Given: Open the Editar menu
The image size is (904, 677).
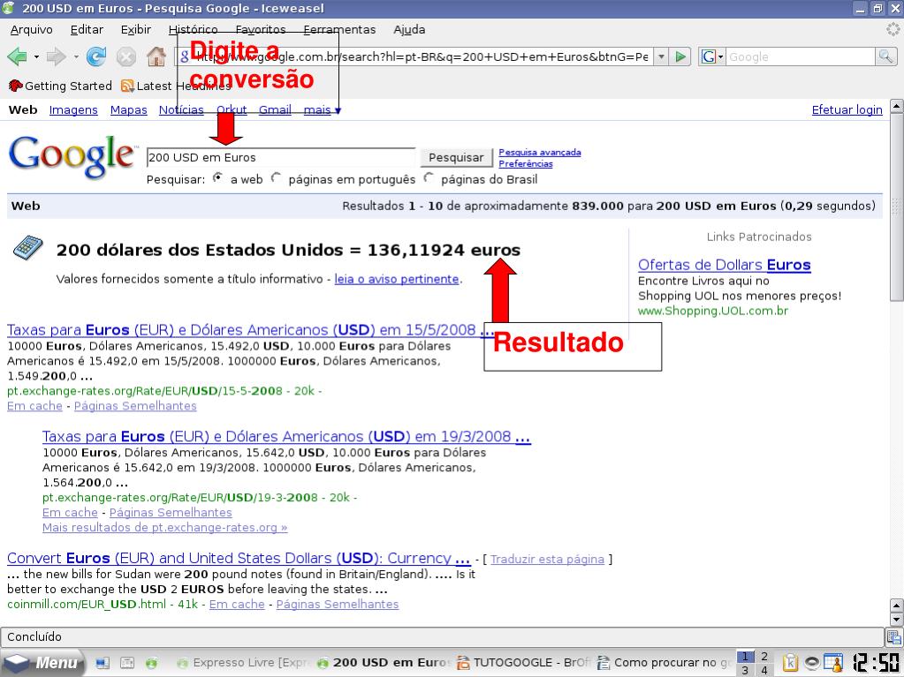Looking at the screenshot, I should [87, 29].
